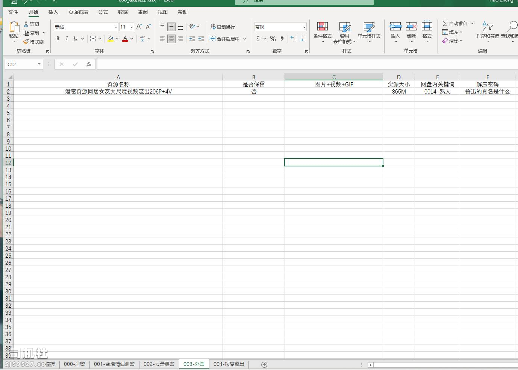Viewport: 518px width, 370px height.
Task: Click the accounting currency format icon
Action: pos(258,39)
